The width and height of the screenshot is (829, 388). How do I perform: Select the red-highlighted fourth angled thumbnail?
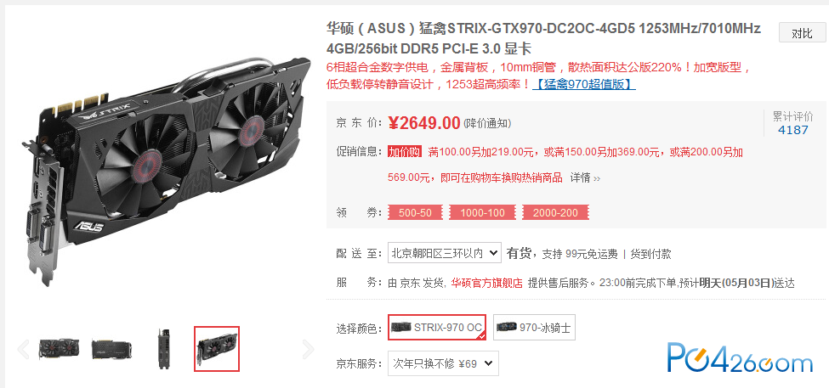click(217, 349)
